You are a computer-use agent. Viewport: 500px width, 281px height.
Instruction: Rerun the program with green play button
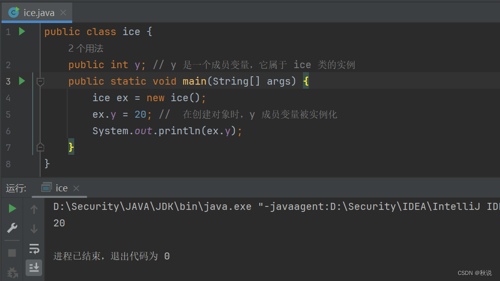[12, 209]
